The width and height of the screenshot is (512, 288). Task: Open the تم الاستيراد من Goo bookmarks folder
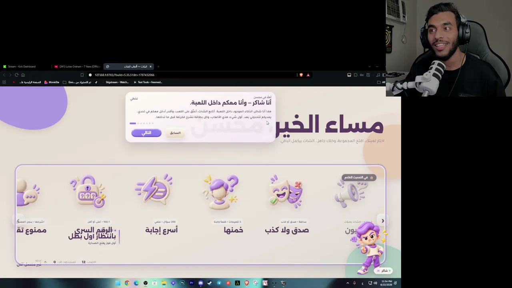click(77, 82)
